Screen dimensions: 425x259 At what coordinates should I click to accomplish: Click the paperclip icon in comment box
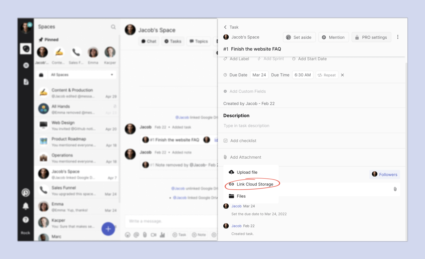[x=395, y=189]
